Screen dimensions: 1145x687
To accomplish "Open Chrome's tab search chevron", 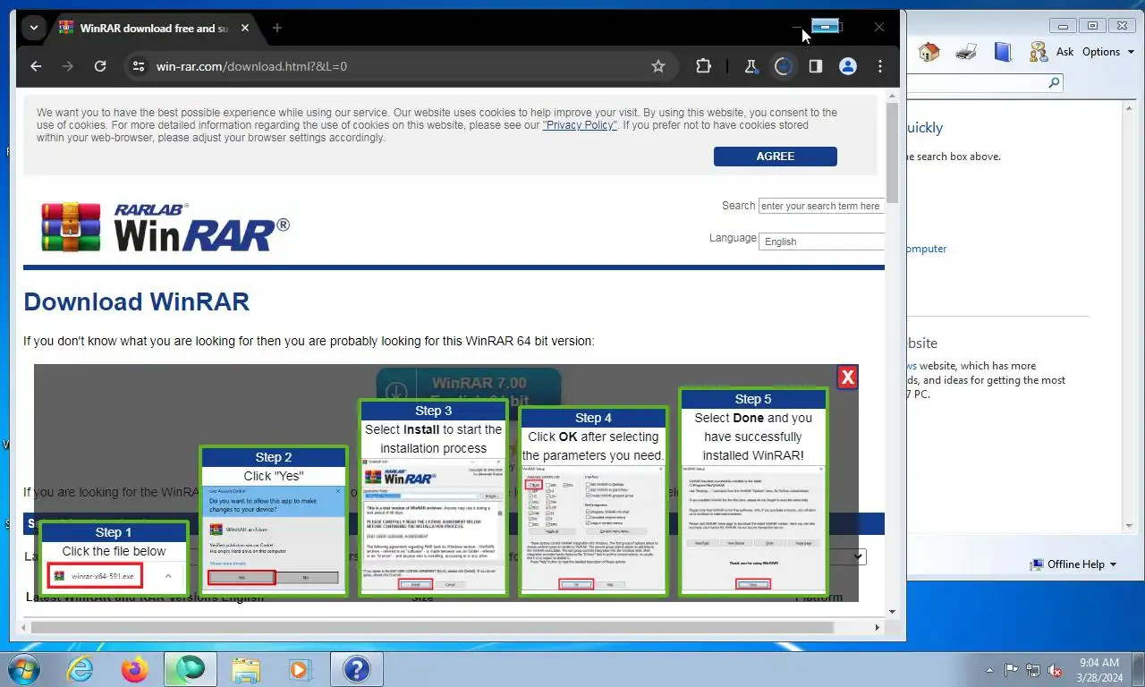I will pyautogui.click(x=34, y=28).
